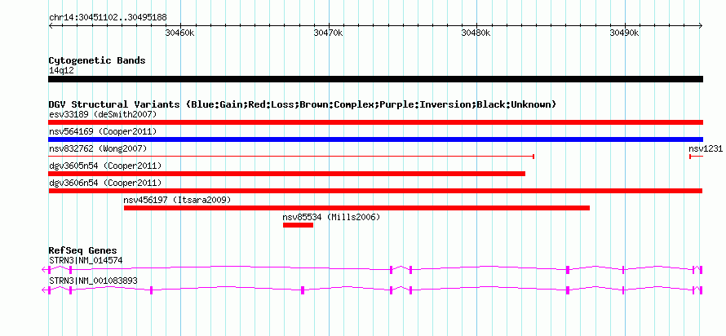Click the dgv3606n54 (Cooper2011) label

point(105,183)
